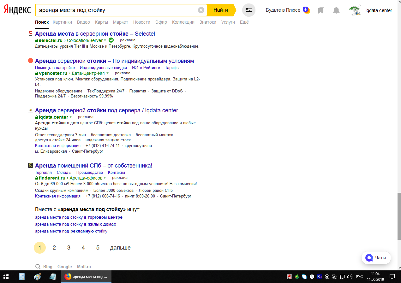Screen dimensions: 401x283
Task: Click the vpshoster.ru orange circle favicon
Action: tap(31, 61)
